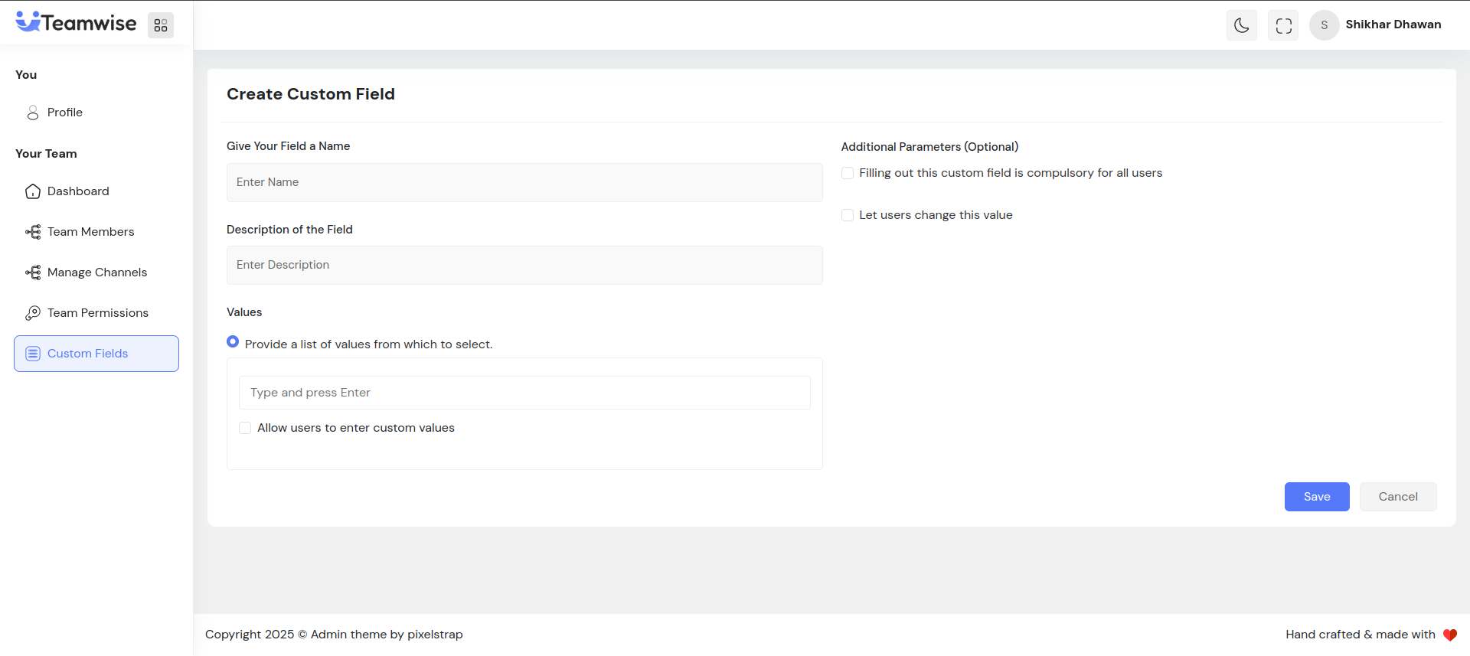Viewport: 1470px width, 656px height.
Task: Click the Teamwise logo icon
Action: pos(28,22)
